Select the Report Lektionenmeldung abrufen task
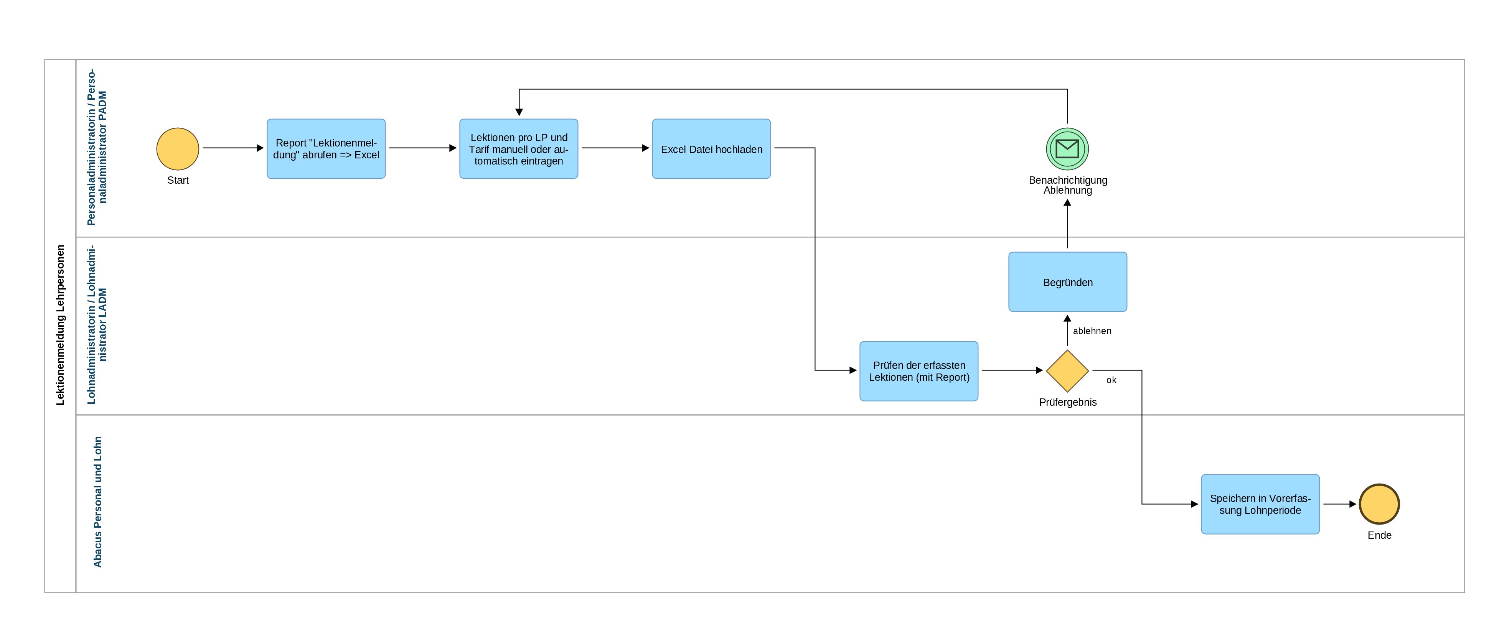 pyautogui.click(x=326, y=148)
